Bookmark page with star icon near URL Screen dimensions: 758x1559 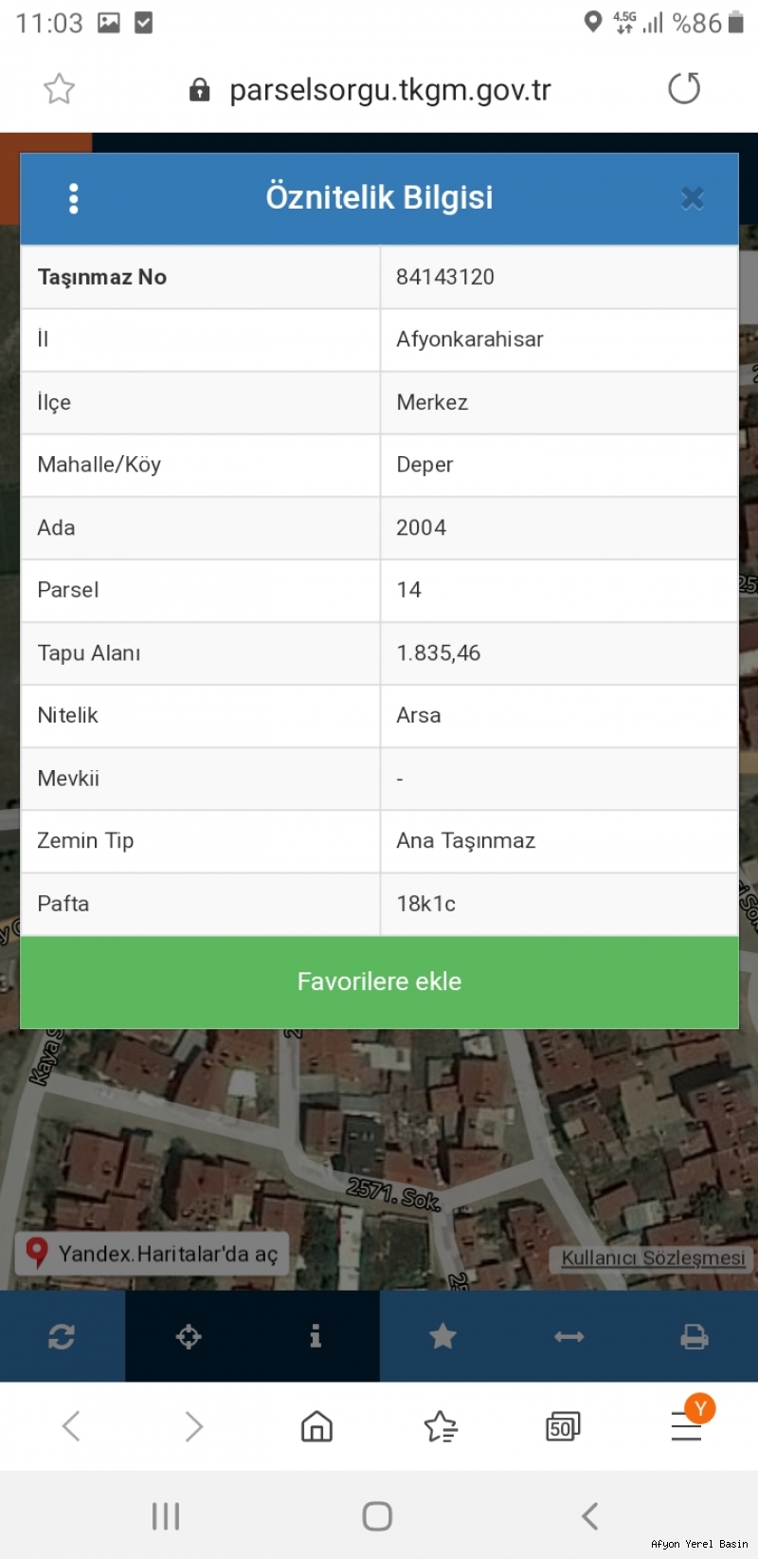point(59,89)
